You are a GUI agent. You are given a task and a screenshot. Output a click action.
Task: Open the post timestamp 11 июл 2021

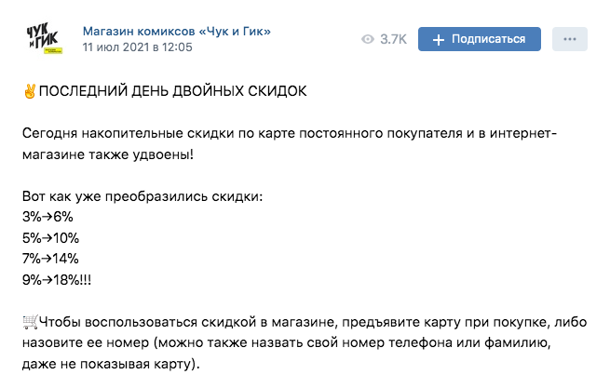click(x=137, y=47)
